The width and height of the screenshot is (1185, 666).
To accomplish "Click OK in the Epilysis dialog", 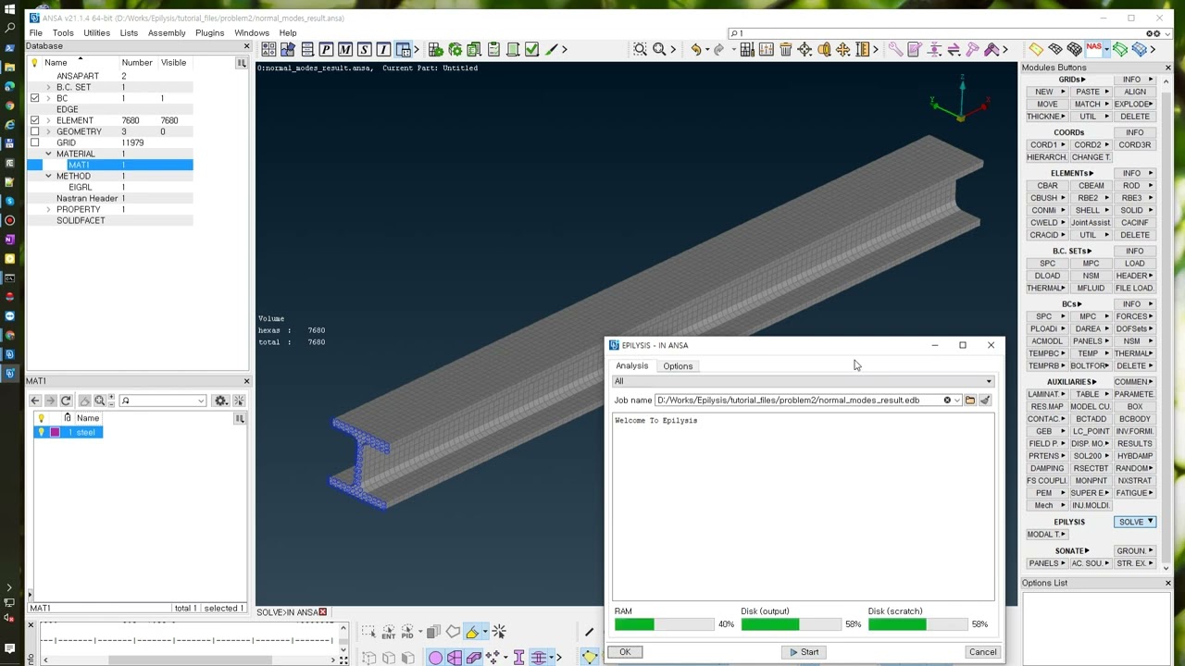I will point(625,652).
